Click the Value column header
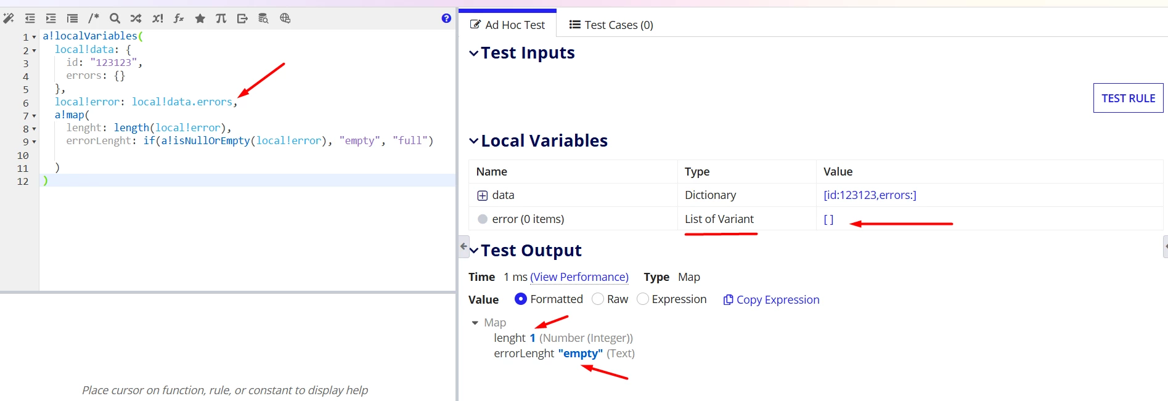Viewport: 1168px width, 401px height. coord(838,172)
